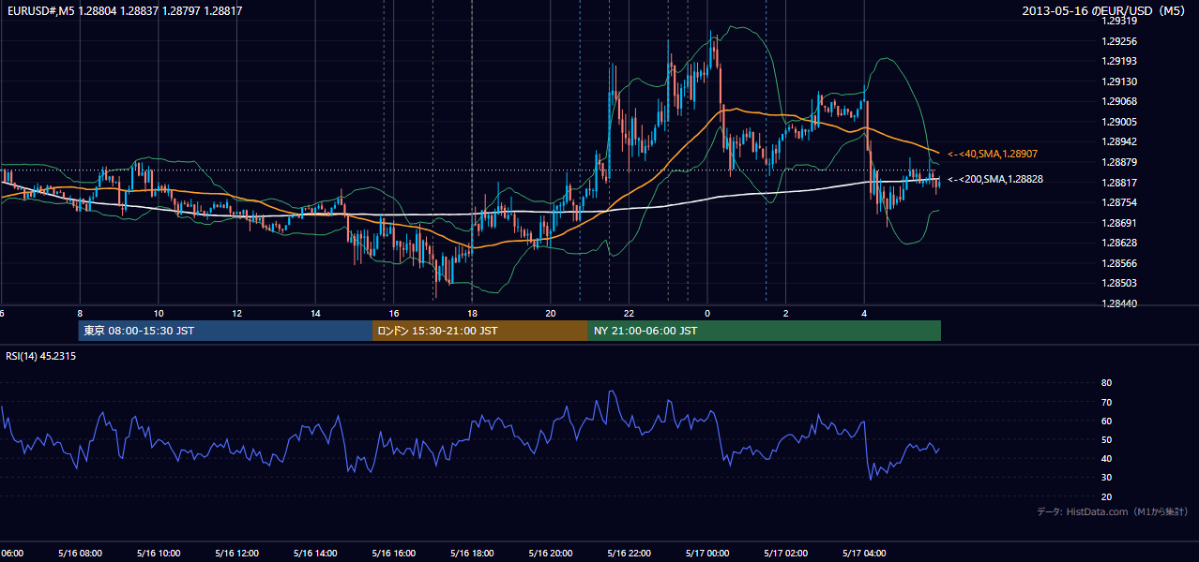This screenshot has height=562, width=1199.
Task: Click the HistData.com data source credit
Action: 1113,511
